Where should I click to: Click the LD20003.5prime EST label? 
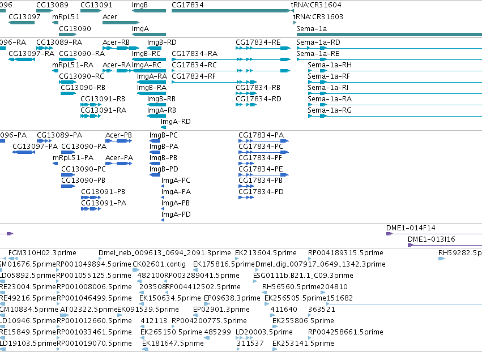coord(264,332)
